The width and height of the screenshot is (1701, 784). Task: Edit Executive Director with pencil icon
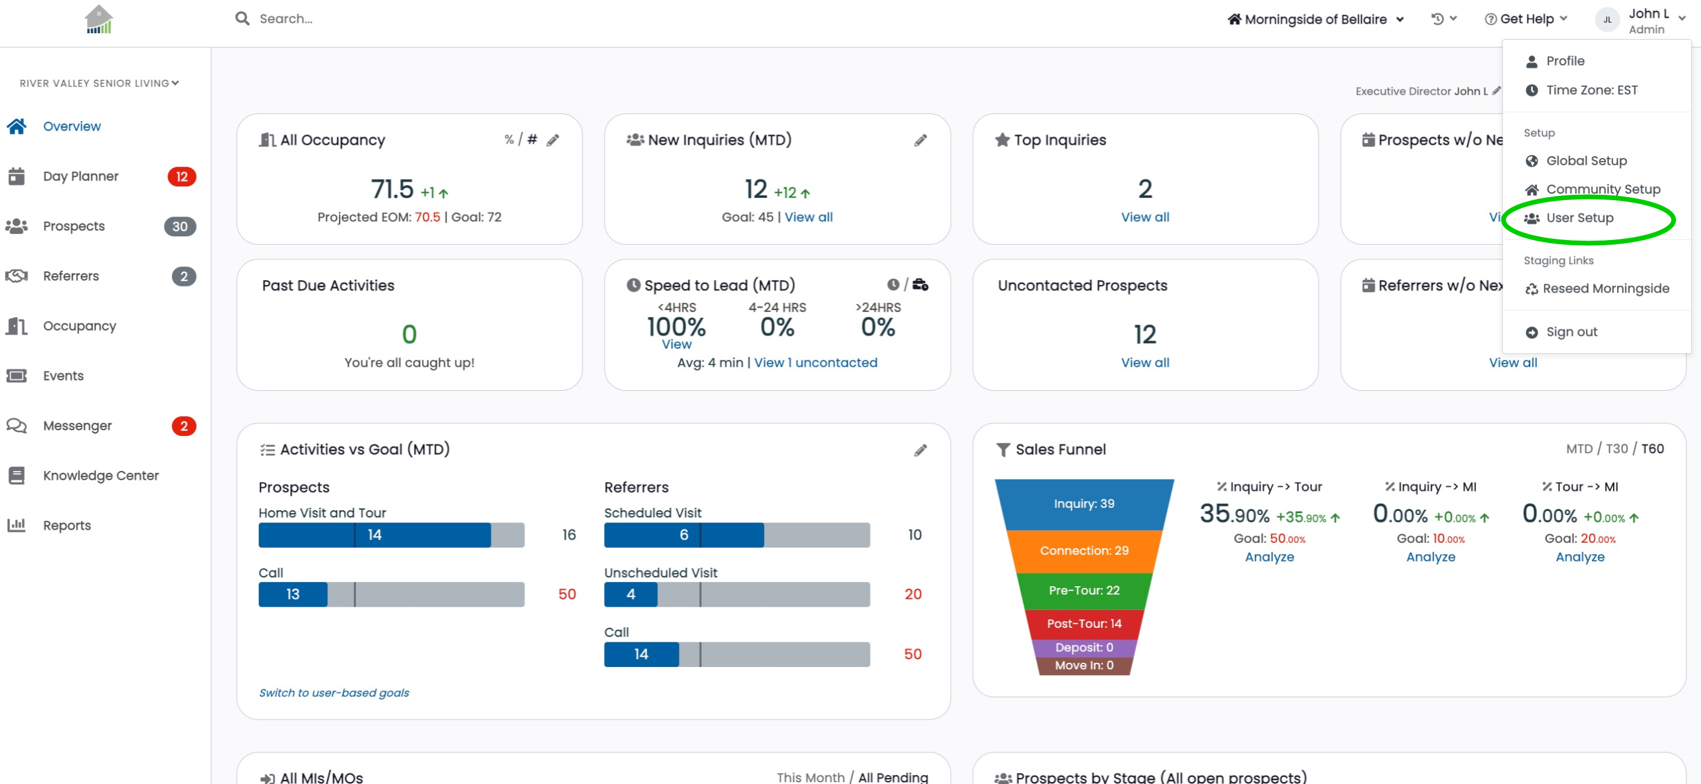1497,90
